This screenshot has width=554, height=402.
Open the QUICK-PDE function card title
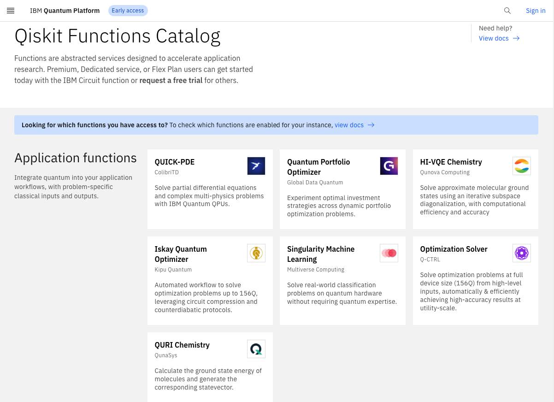(x=175, y=162)
